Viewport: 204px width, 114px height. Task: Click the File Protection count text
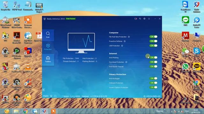pyautogui.click(x=71, y=58)
